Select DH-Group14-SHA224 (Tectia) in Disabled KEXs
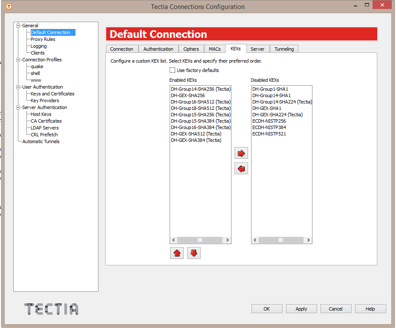The image size is (396, 328). pos(282,102)
